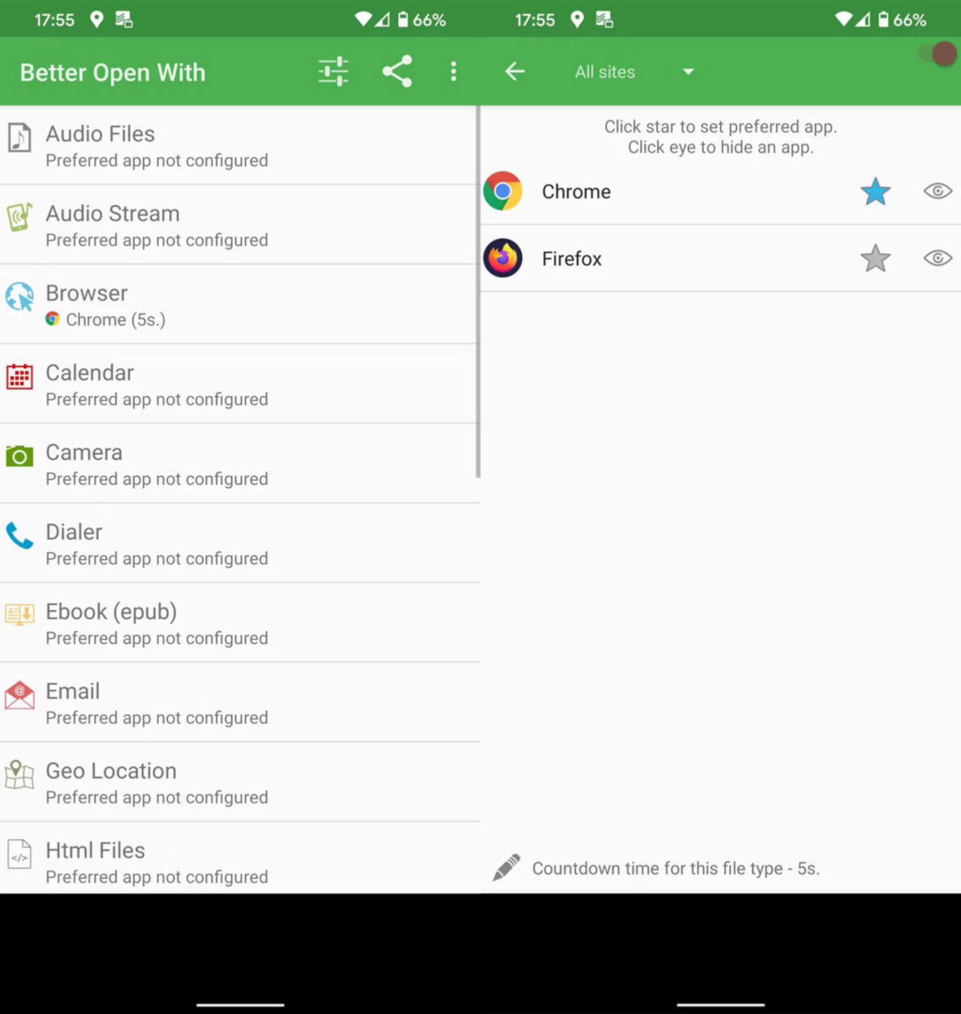Set Firefox as preferred with gray star
The image size is (961, 1014).
875,259
